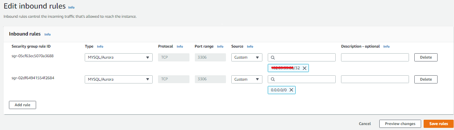Click the Add rule button

click(23, 105)
